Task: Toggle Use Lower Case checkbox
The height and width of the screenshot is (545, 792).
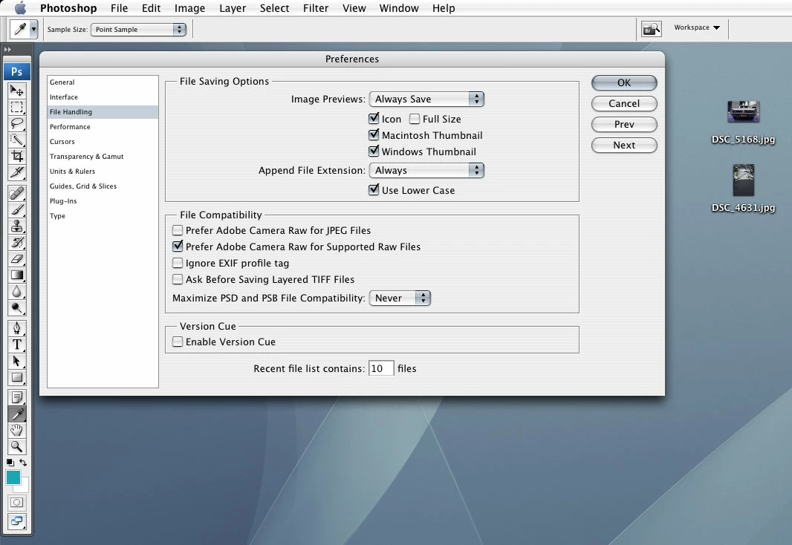Action: click(374, 190)
